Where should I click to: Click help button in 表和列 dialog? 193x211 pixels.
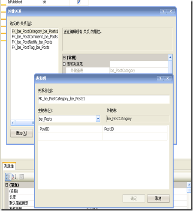(160, 78)
